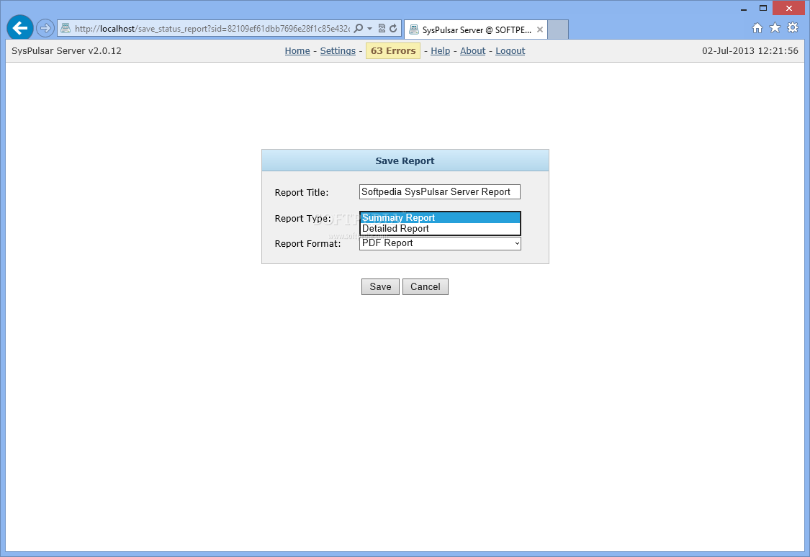The image size is (810, 557).
Task: Open a new blank tab
Action: tap(558, 30)
